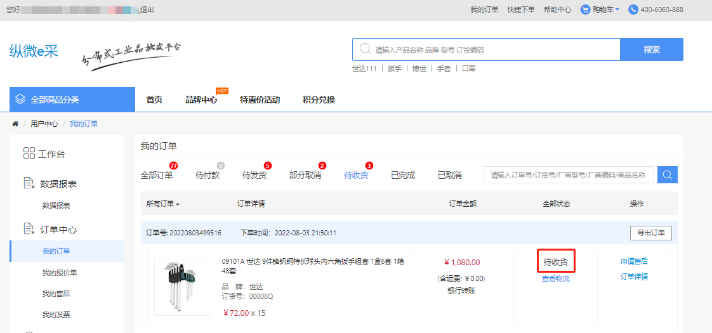Click the 纵微e采 site logo
This screenshot has height=333, width=712.
(34, 51)
